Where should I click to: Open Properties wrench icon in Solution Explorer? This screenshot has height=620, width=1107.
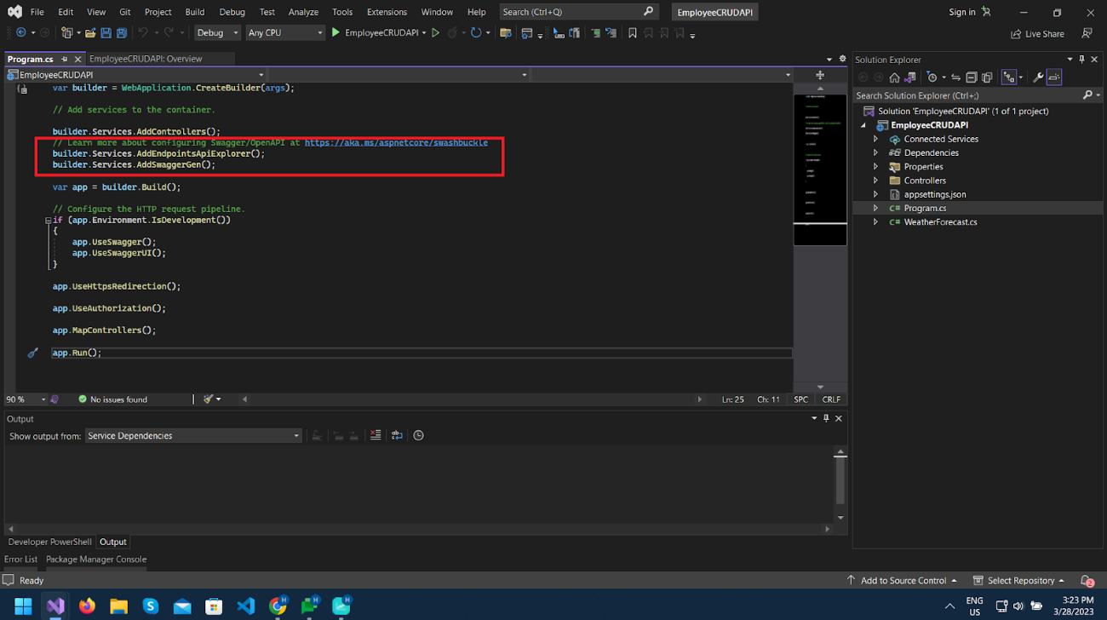click(1038, 77)
